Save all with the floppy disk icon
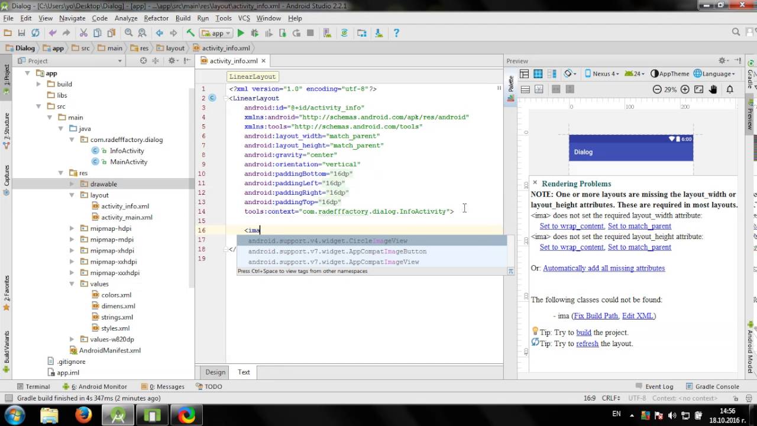This screenshot has height=426, width=757. 21,33
